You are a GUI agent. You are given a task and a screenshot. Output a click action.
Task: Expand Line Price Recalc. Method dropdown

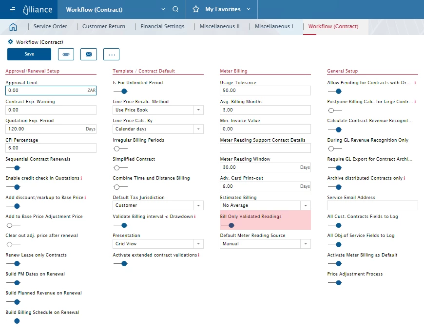point(198,110)
